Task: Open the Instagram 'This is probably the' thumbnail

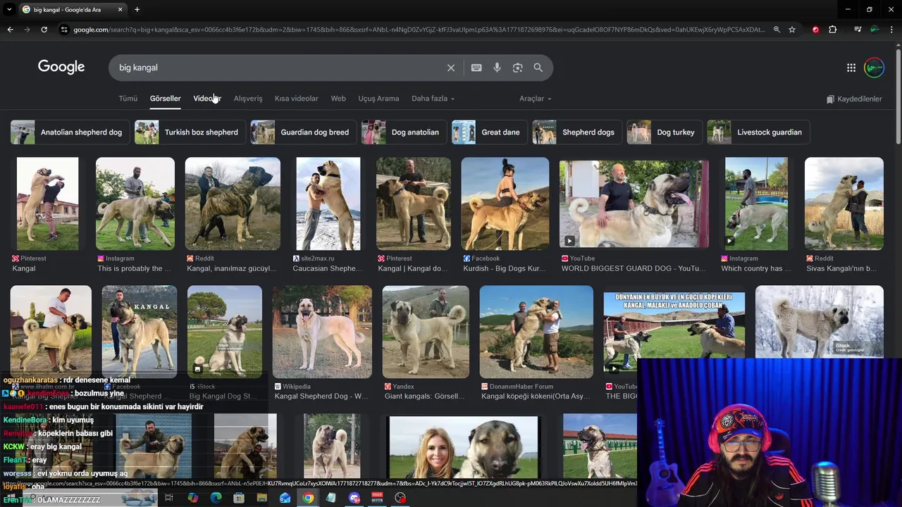Action: point(135,204)
